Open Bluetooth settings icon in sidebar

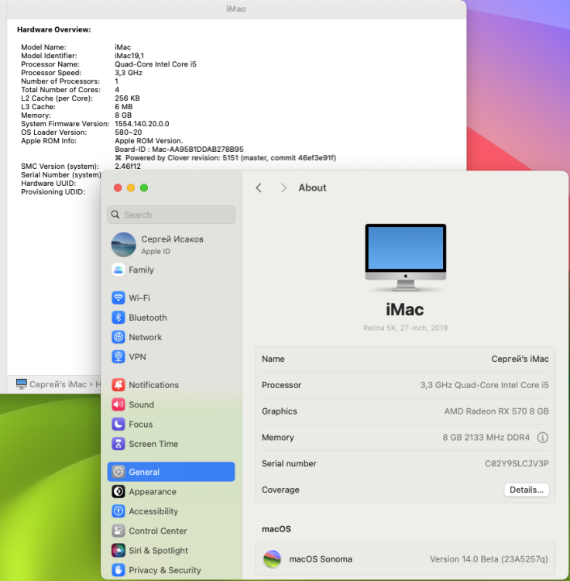point(118,318)
